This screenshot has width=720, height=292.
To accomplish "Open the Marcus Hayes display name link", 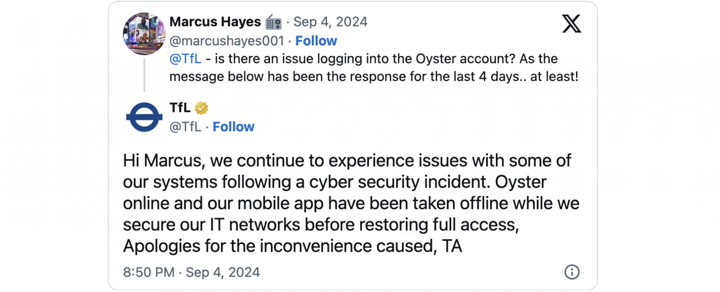I will coord(215,22).
